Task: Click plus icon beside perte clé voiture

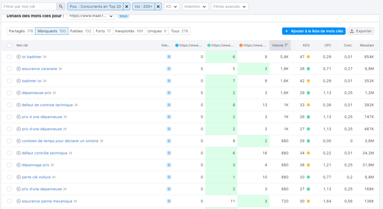Action: [18, 177]
